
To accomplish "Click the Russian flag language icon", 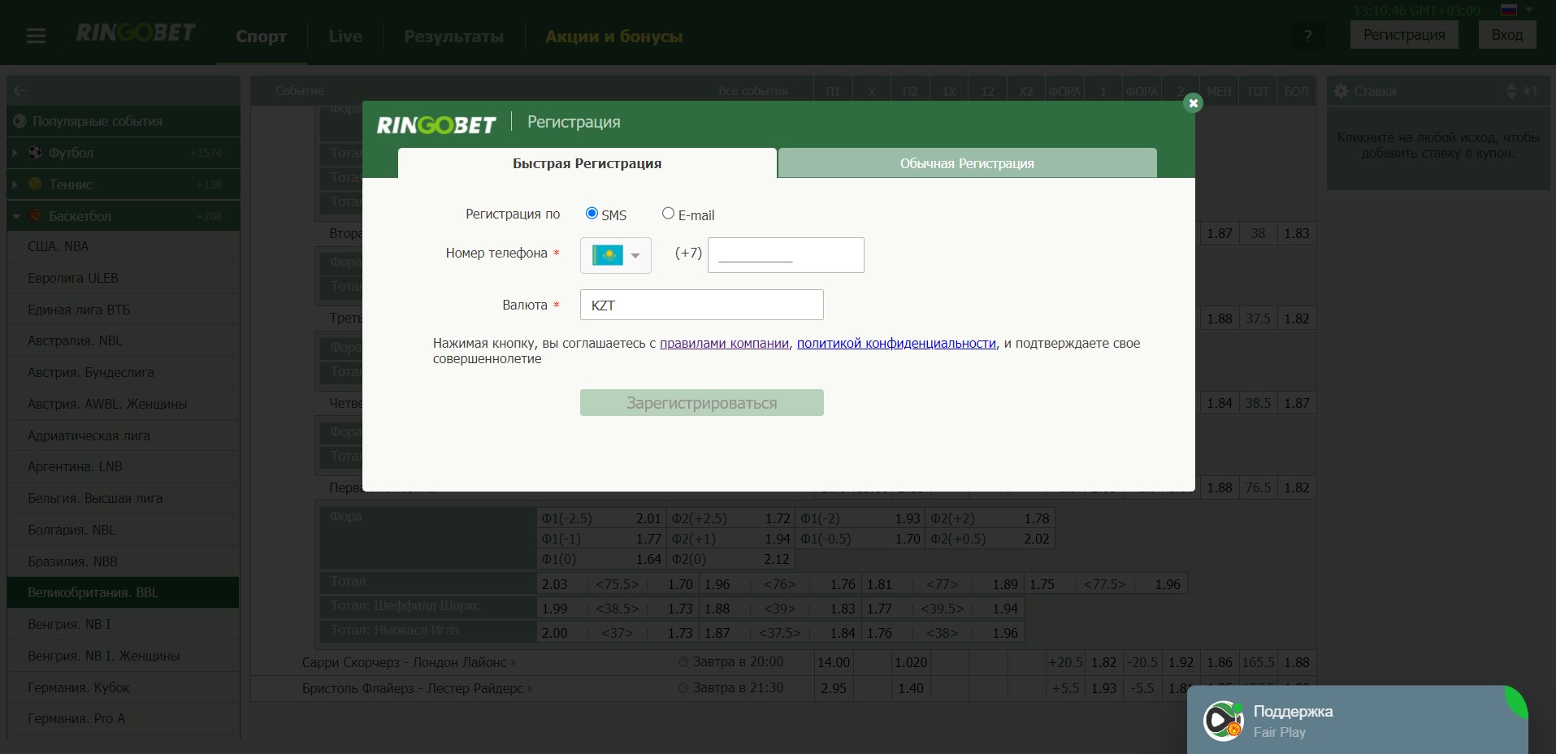I will tap(1509, 11).
